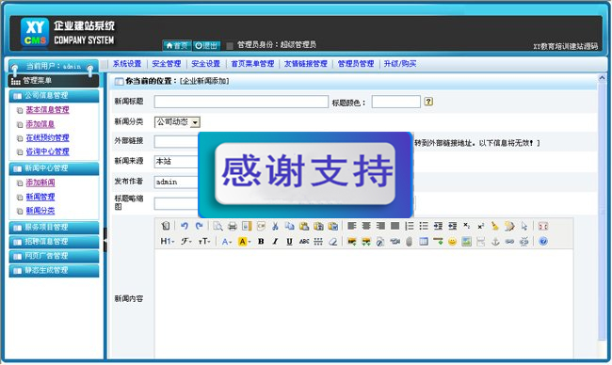The height and width of the screenshot is (365, 612).
Task: Expand the 网页广告管理 section
Action: tap(54, 256)
